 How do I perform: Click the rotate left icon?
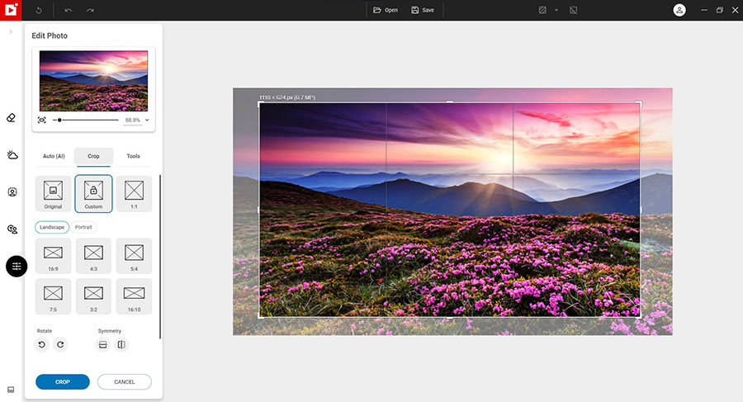click(42, 344)
